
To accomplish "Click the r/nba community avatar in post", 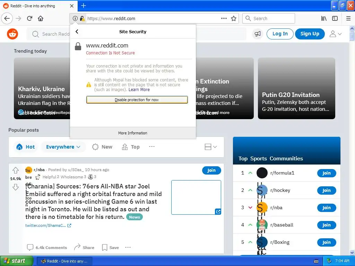I will (28, 170).
